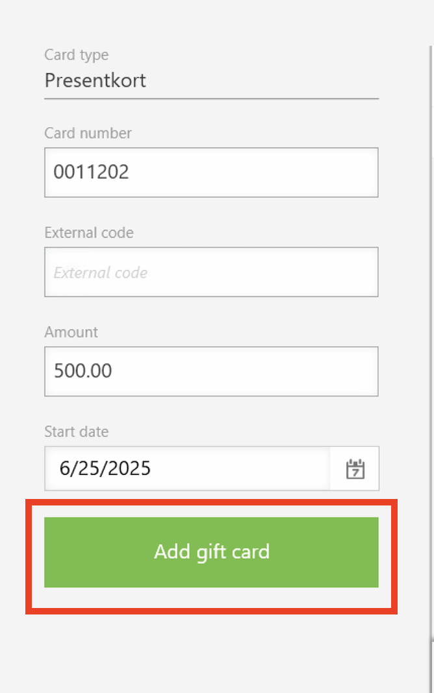
Task: Click the 'Card type' label
Action: [77, 55]
